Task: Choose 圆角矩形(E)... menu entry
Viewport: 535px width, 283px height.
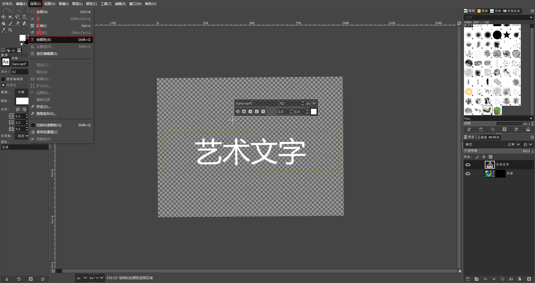Action: coord(61,114)
